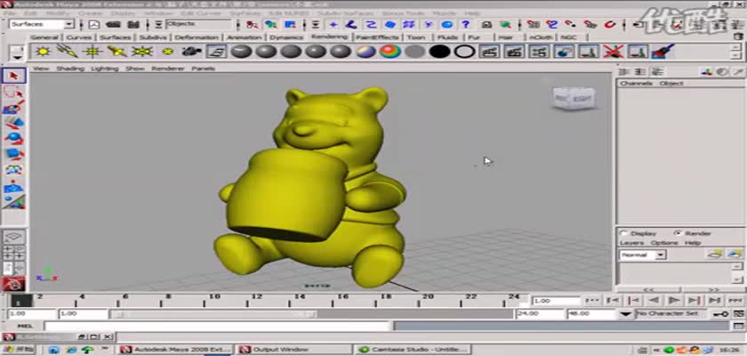The image size is (747, 356).
Task: Click the Show Manipulator tool
Action: [x=13, y=202]
